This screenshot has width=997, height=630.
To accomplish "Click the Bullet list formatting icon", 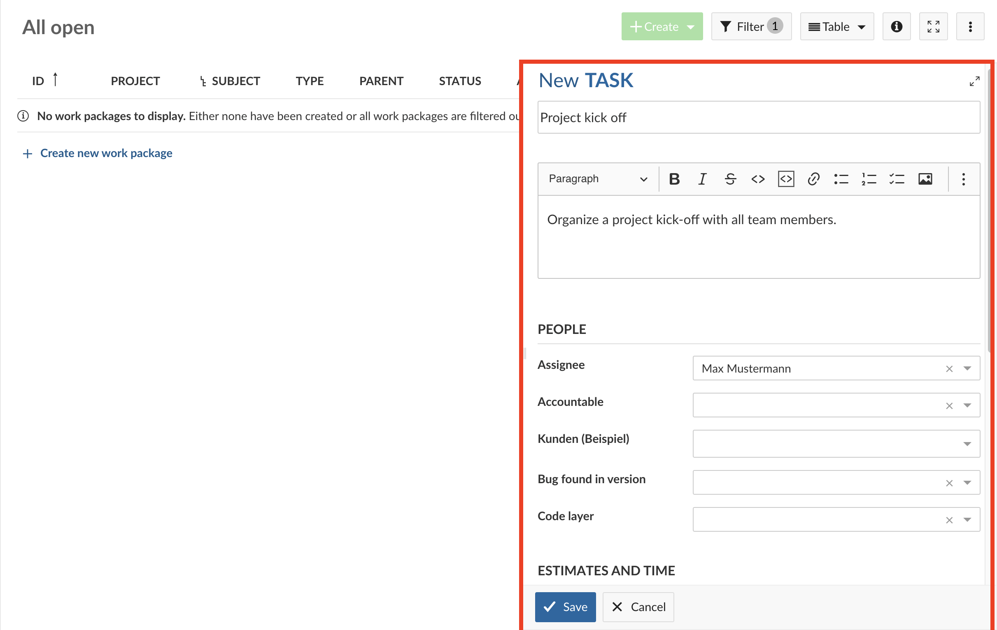I will point(841,178).
